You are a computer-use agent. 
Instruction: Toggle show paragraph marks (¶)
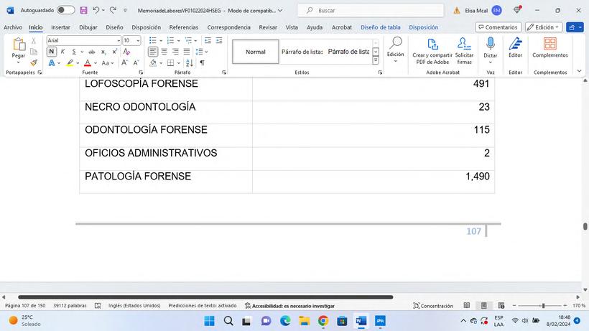tap(203, 62)
